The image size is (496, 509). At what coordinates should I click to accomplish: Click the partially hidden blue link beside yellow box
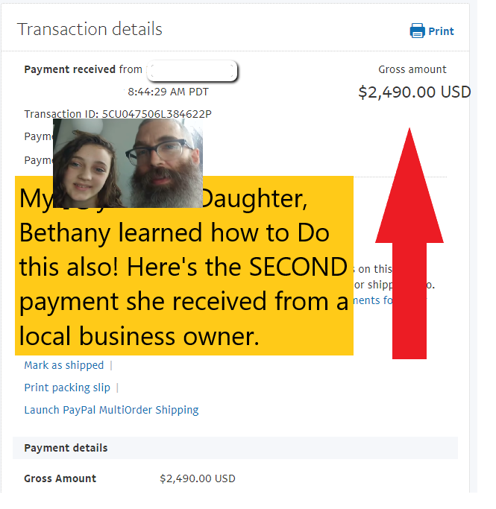pyautogui.click(x=373, y=300)
